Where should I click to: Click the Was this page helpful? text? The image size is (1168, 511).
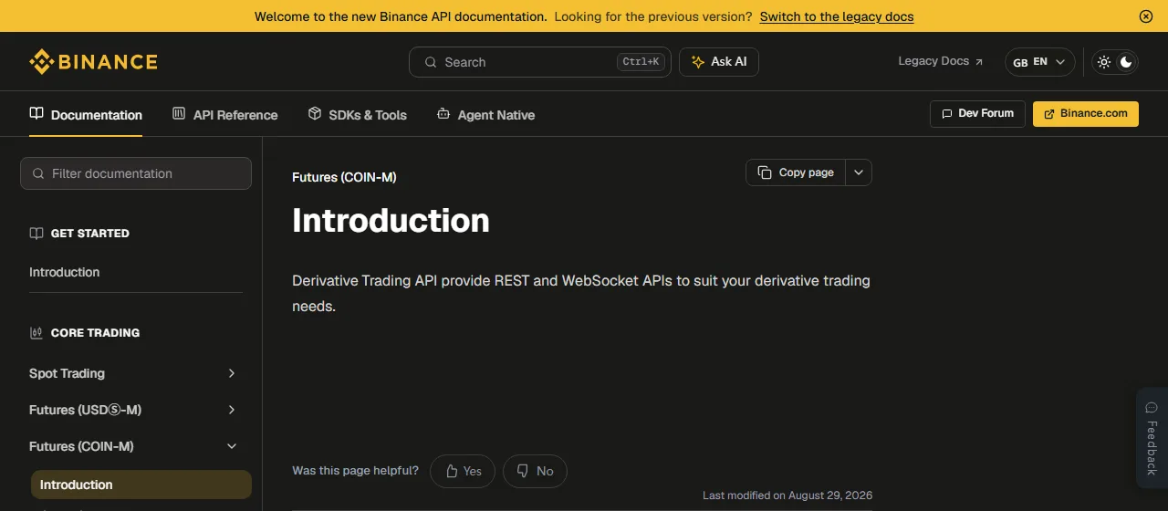click(355, 471)
